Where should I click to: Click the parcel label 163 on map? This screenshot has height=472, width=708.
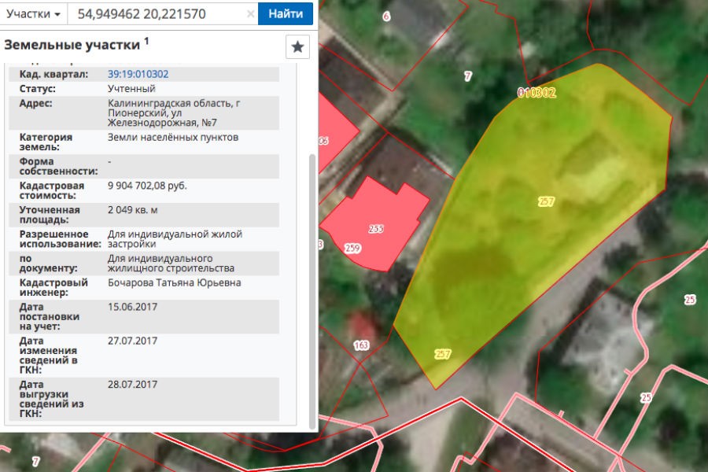[x=361, y=345]
